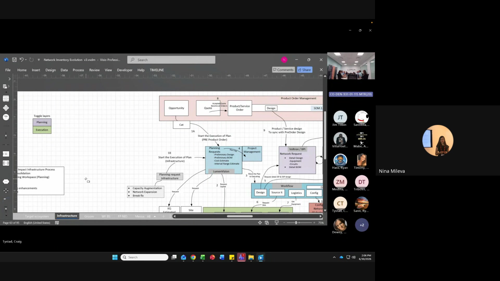Image resolution: width=500 pixels, height=281 pixels.
Task: Open the TIMELINE ribbon tab
Action: tap(157, 70)
